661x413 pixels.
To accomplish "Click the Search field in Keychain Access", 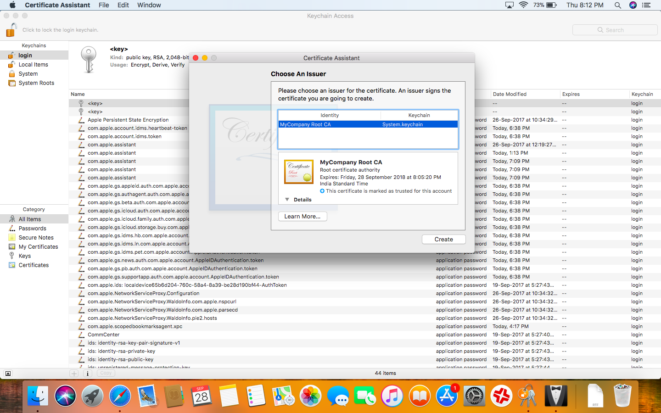I will 615,30.
